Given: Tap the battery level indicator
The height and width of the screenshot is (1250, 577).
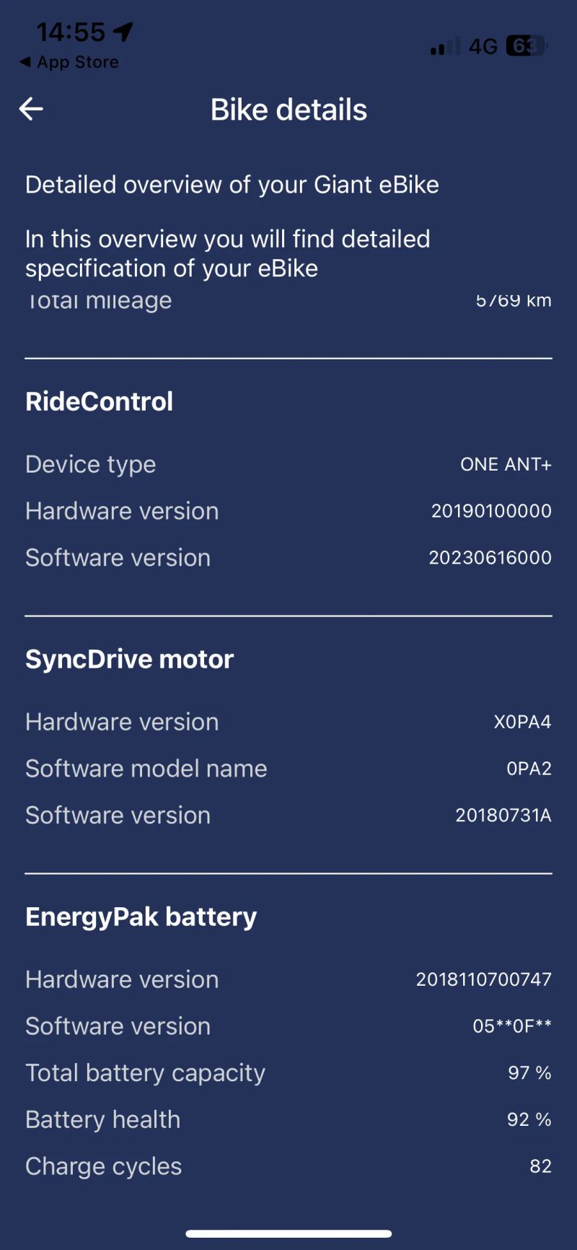Looking at the screenshot, I should (x=527, y=46).
